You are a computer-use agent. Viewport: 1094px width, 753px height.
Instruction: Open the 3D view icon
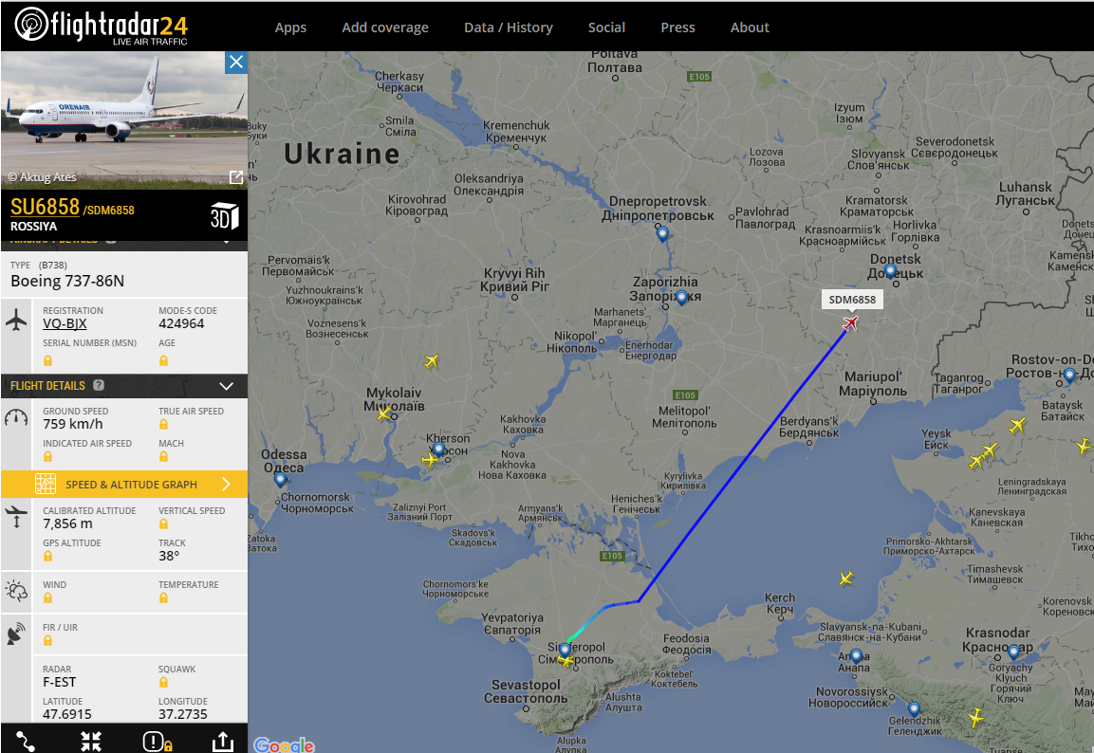pyautogui.click(x=224, y=217)
